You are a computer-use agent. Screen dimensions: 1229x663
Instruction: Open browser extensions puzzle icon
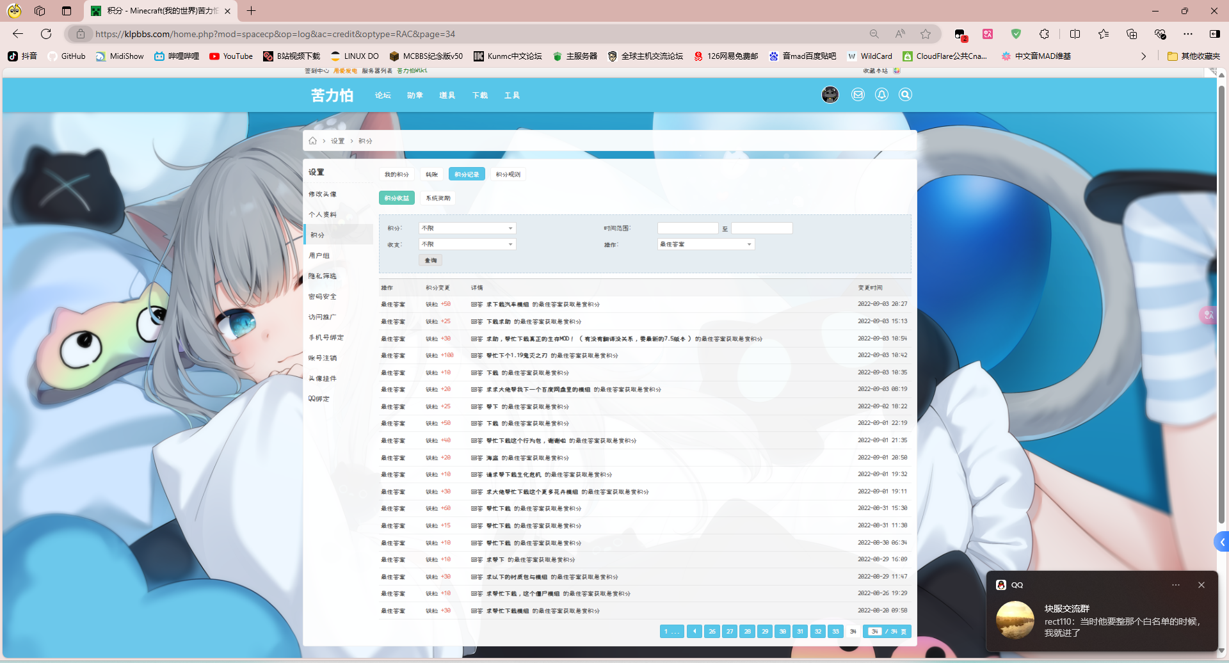coord(1044,34)
